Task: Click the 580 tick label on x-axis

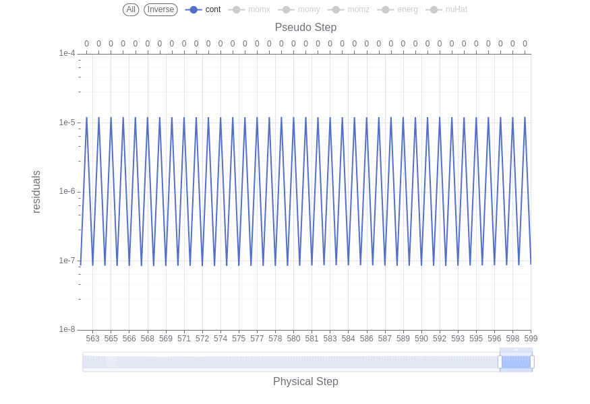Action: point(293,339)
